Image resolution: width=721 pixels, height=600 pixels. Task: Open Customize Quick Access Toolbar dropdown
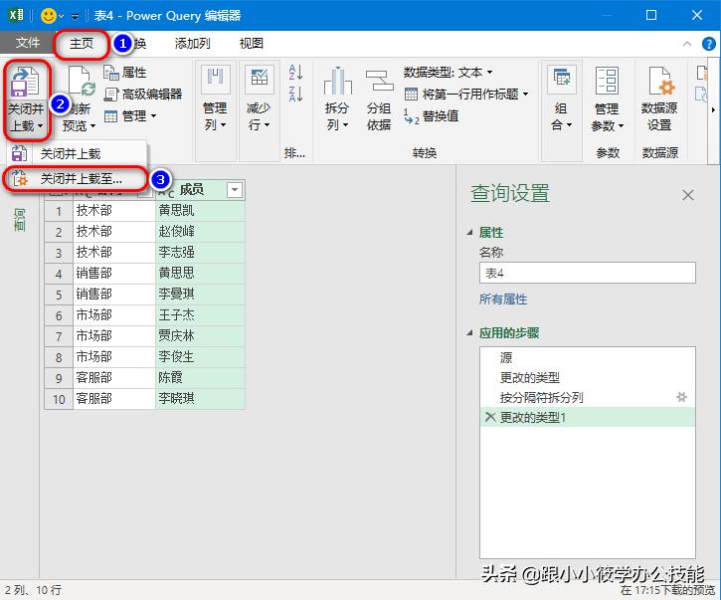pos(75,17)
